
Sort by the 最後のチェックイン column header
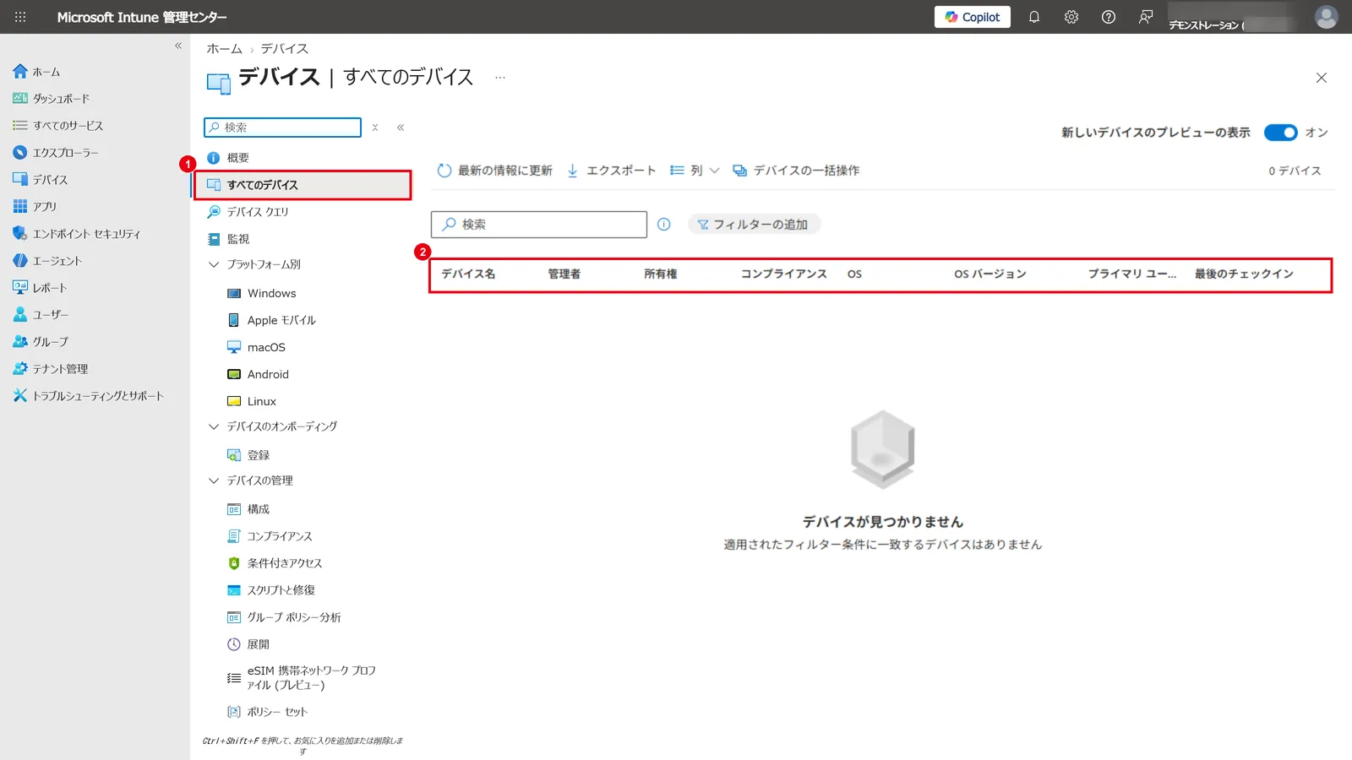point(1244,274)
